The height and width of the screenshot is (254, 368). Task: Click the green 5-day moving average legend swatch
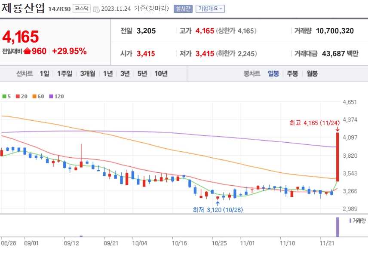tap(4, 96)
